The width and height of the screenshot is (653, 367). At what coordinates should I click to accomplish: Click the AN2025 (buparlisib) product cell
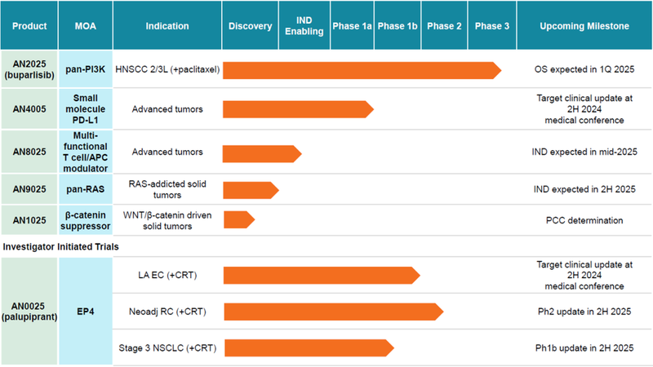tap(29, 71)
